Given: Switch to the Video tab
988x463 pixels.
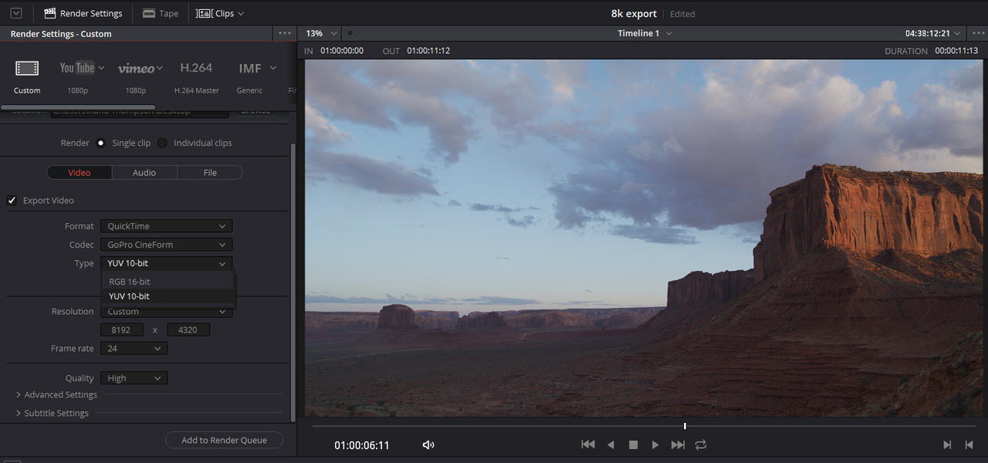Looking at the screenshot, I should [79, 173].
